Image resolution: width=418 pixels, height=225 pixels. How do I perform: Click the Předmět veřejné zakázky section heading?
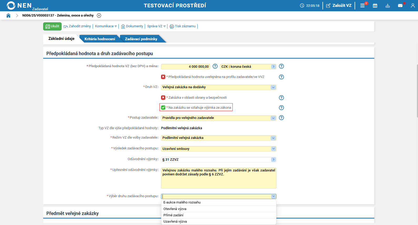pos(72,213)
